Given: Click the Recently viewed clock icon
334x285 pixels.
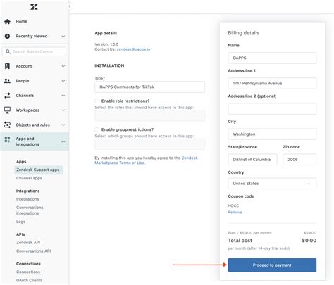Looking at the screenshot, I should [7, 36].
